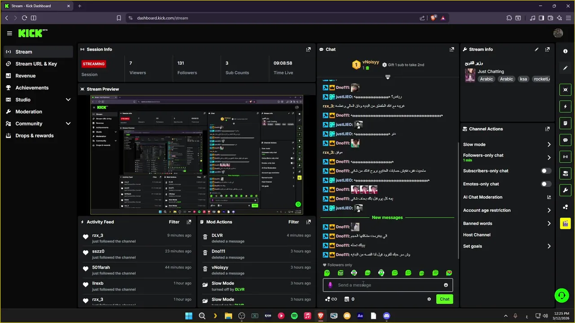This screenshot has height=323, width=575.
Task: Click the shop icon below message box
Action: (x=346, y=299)
